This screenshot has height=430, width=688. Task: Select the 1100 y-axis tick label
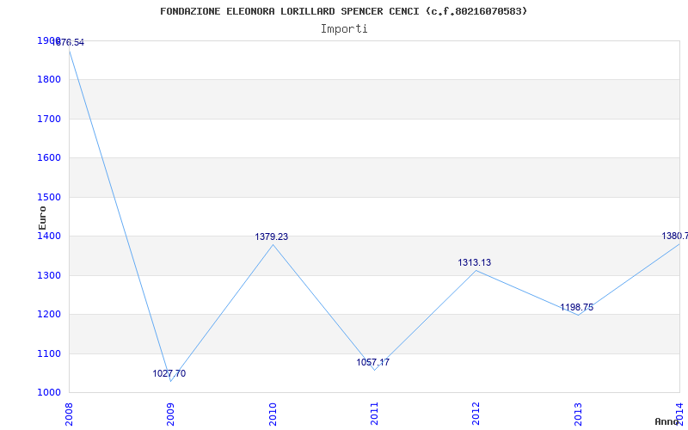pyautogui.click(x=49, y=353)
